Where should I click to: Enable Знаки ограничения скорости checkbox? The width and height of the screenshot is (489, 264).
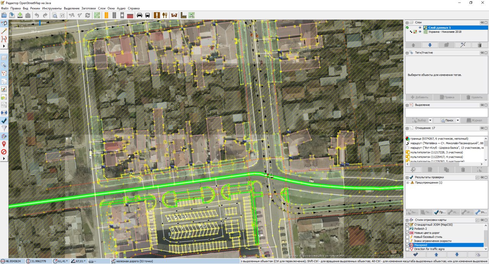click(x=407, y=241)
